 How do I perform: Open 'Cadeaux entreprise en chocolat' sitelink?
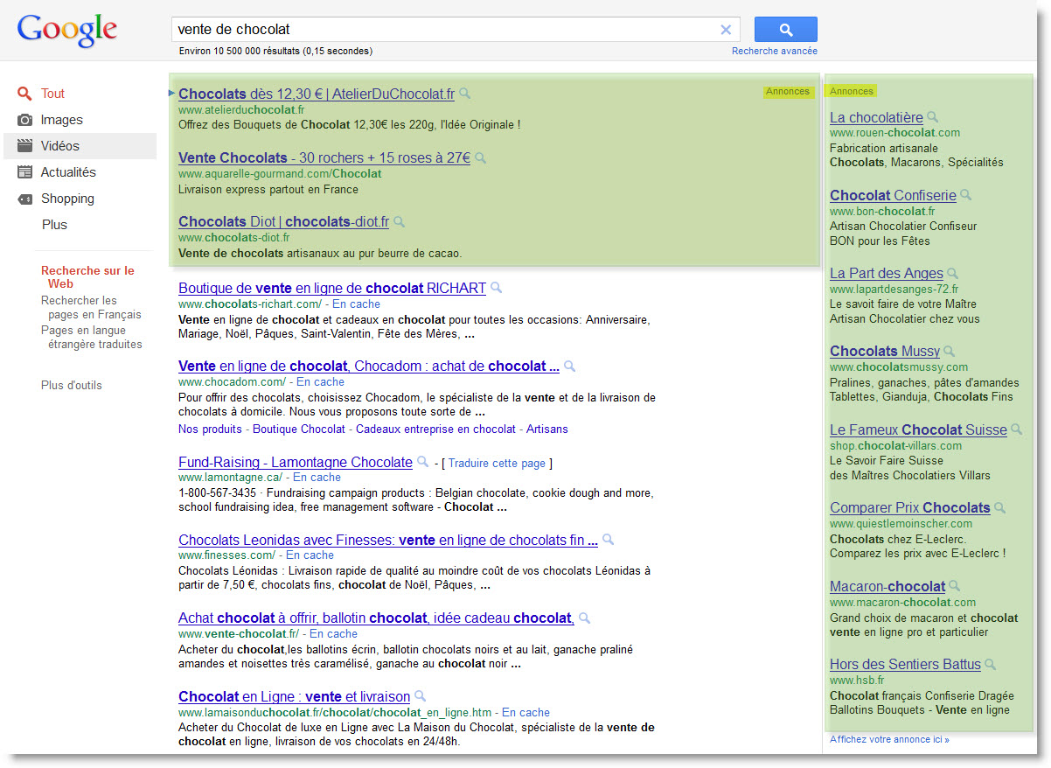[435, 429]
